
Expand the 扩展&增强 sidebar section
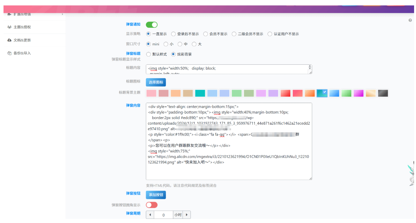tap(32, 14)
